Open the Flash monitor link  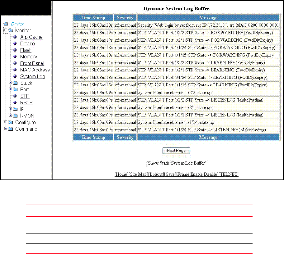(26, 50)
